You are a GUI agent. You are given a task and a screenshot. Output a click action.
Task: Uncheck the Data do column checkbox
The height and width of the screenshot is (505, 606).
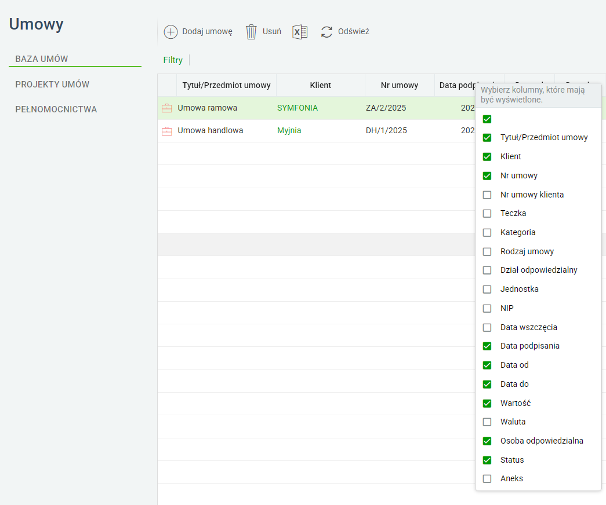click(x=487, y=384)
